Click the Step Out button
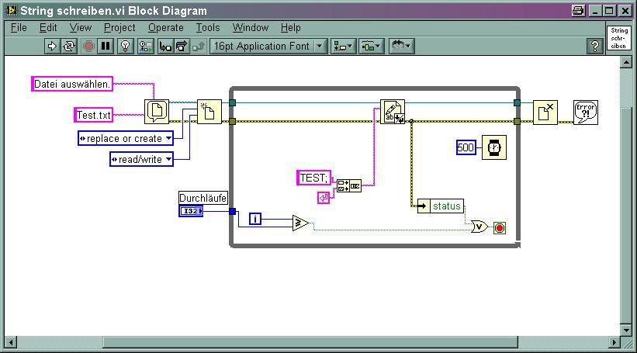The image size is (637, 353). tap(198, 47)
